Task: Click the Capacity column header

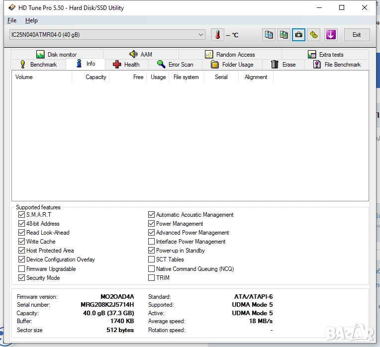Action: point(95,77)
